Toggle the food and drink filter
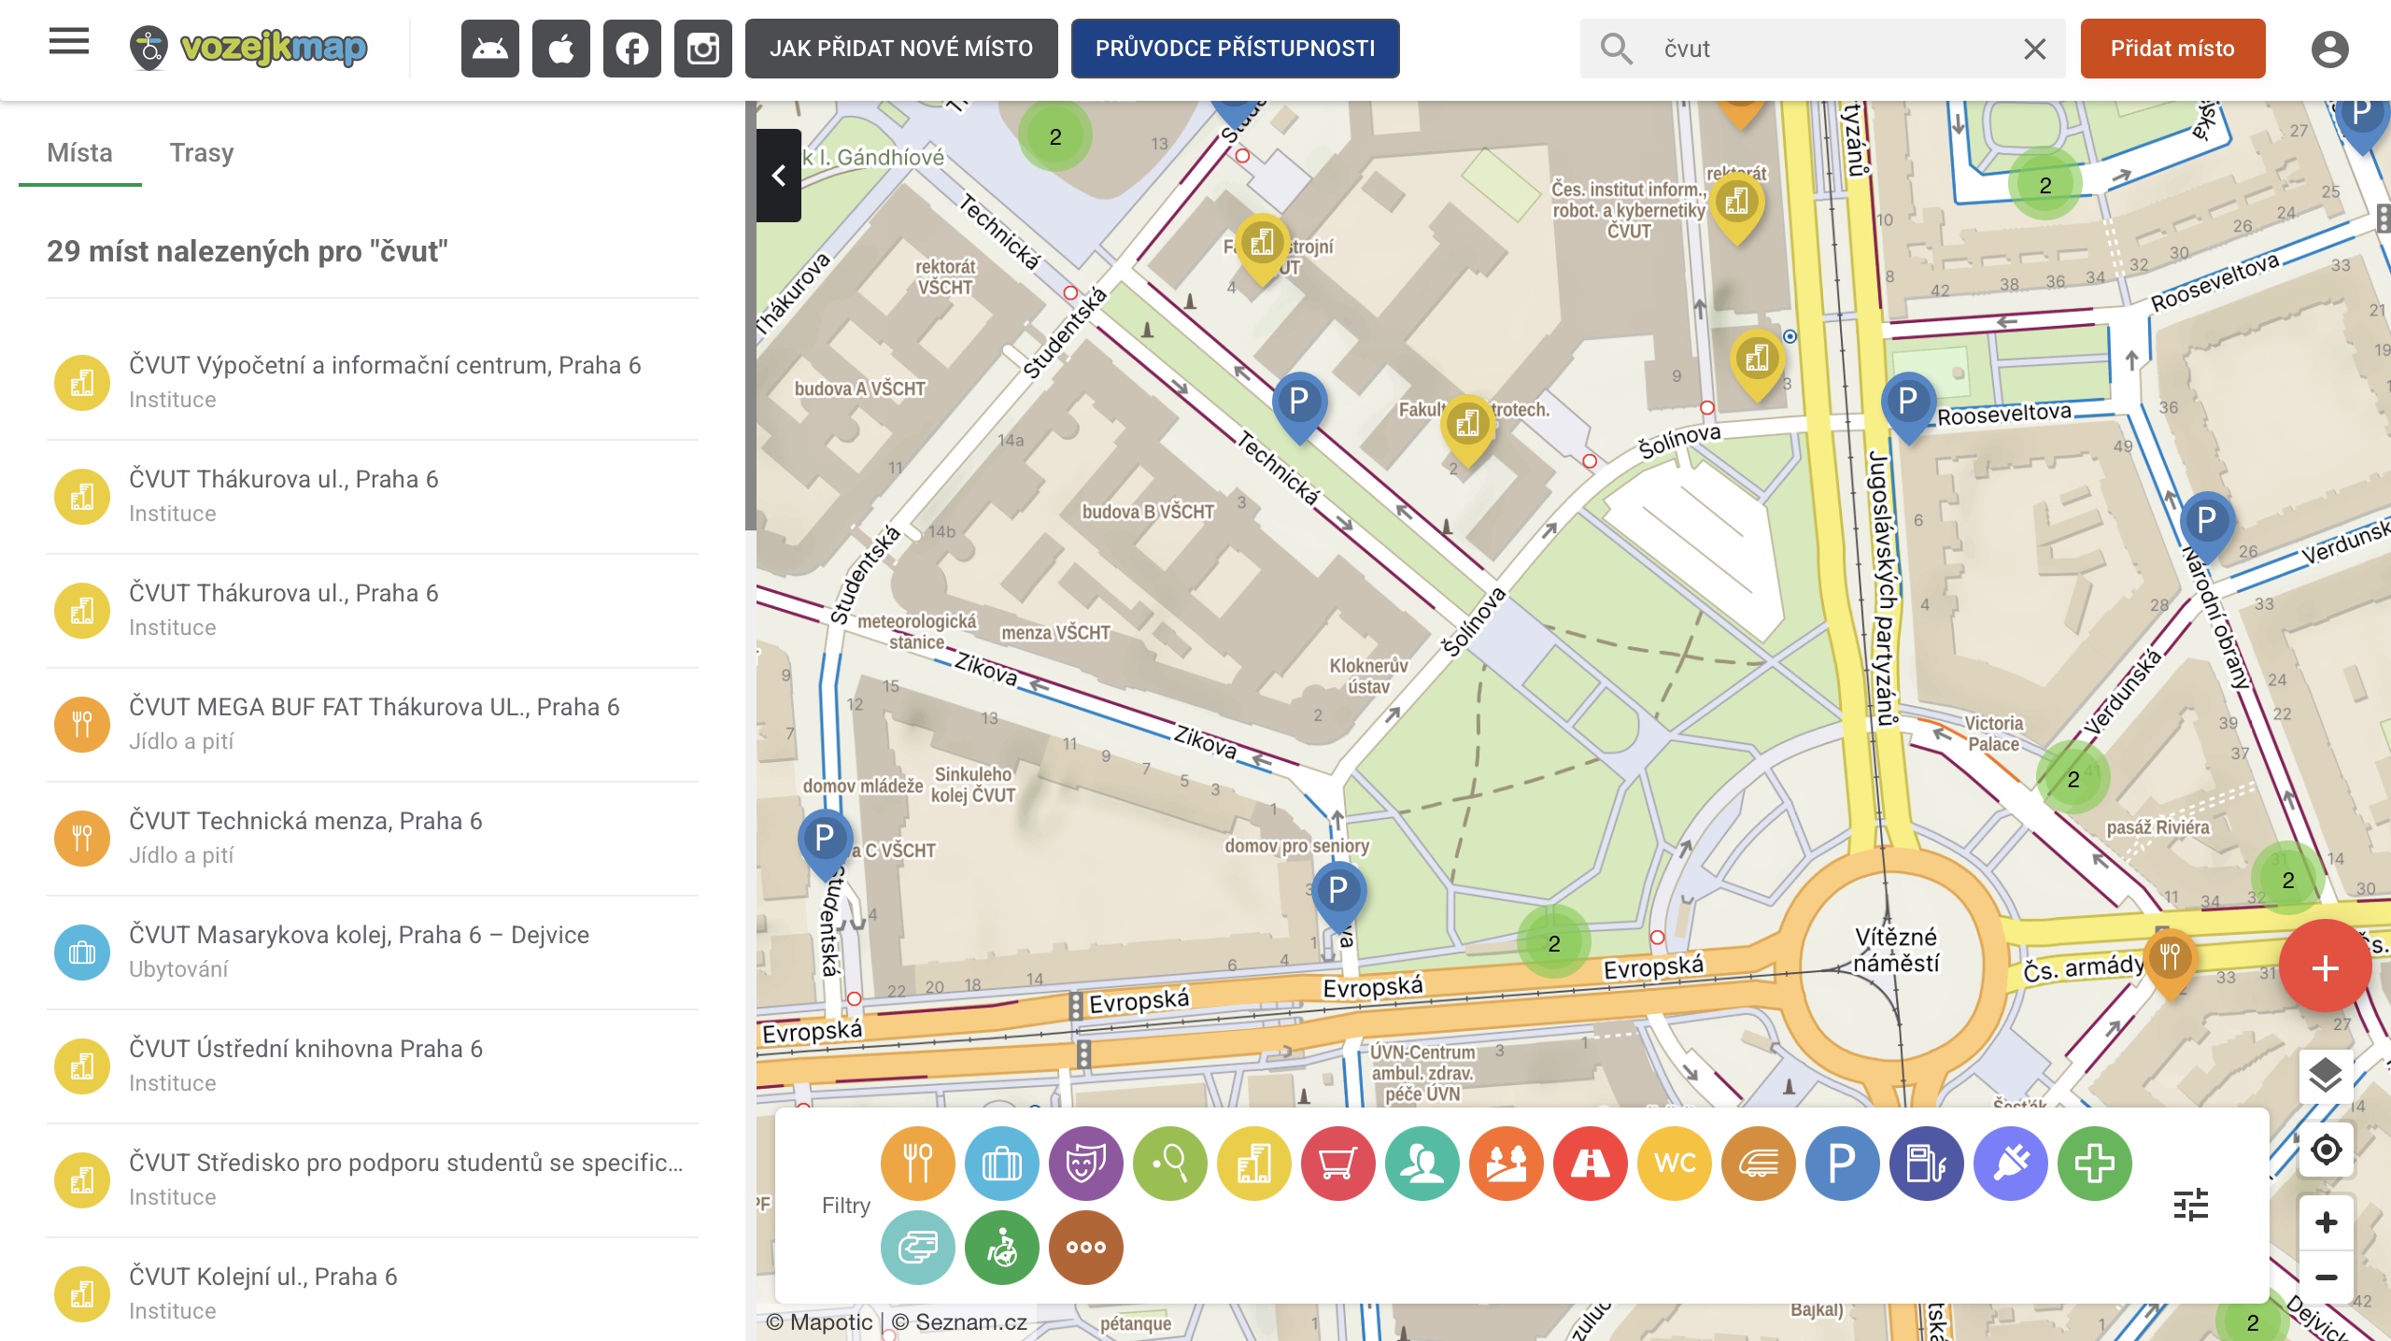The width and height of the screenshot is (2391, 1341). pos(917,1163)
